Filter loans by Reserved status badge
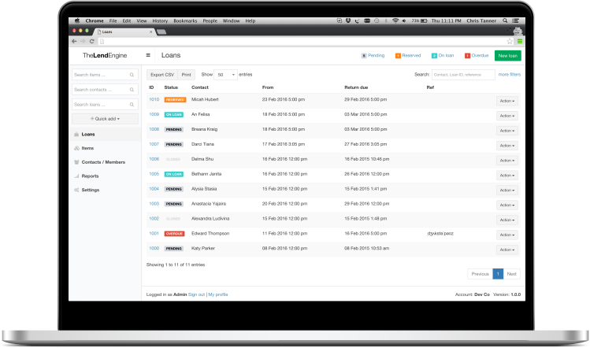The image size is (590, 348). [408, 56]
